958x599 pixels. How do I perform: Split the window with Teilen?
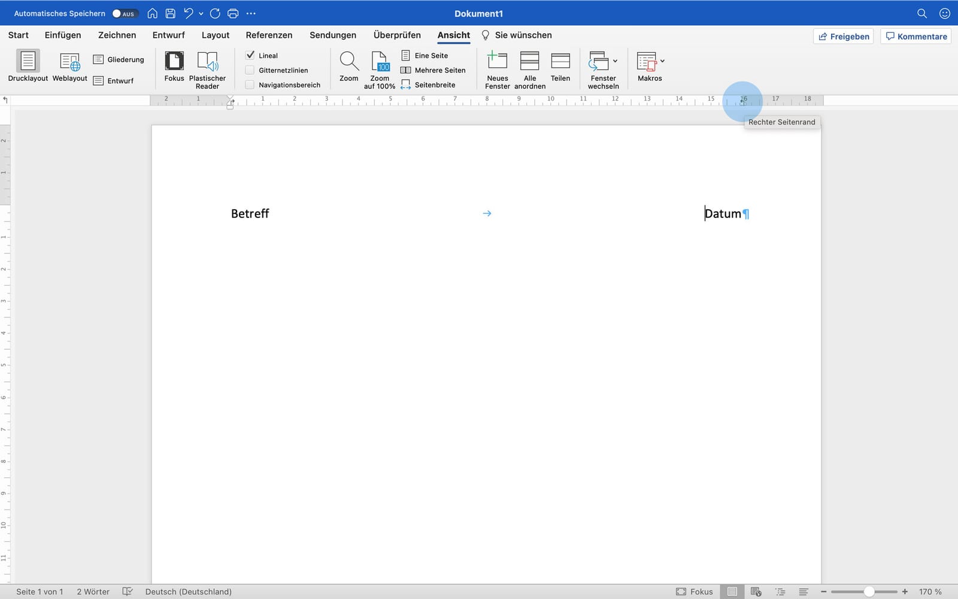point(560,66)
